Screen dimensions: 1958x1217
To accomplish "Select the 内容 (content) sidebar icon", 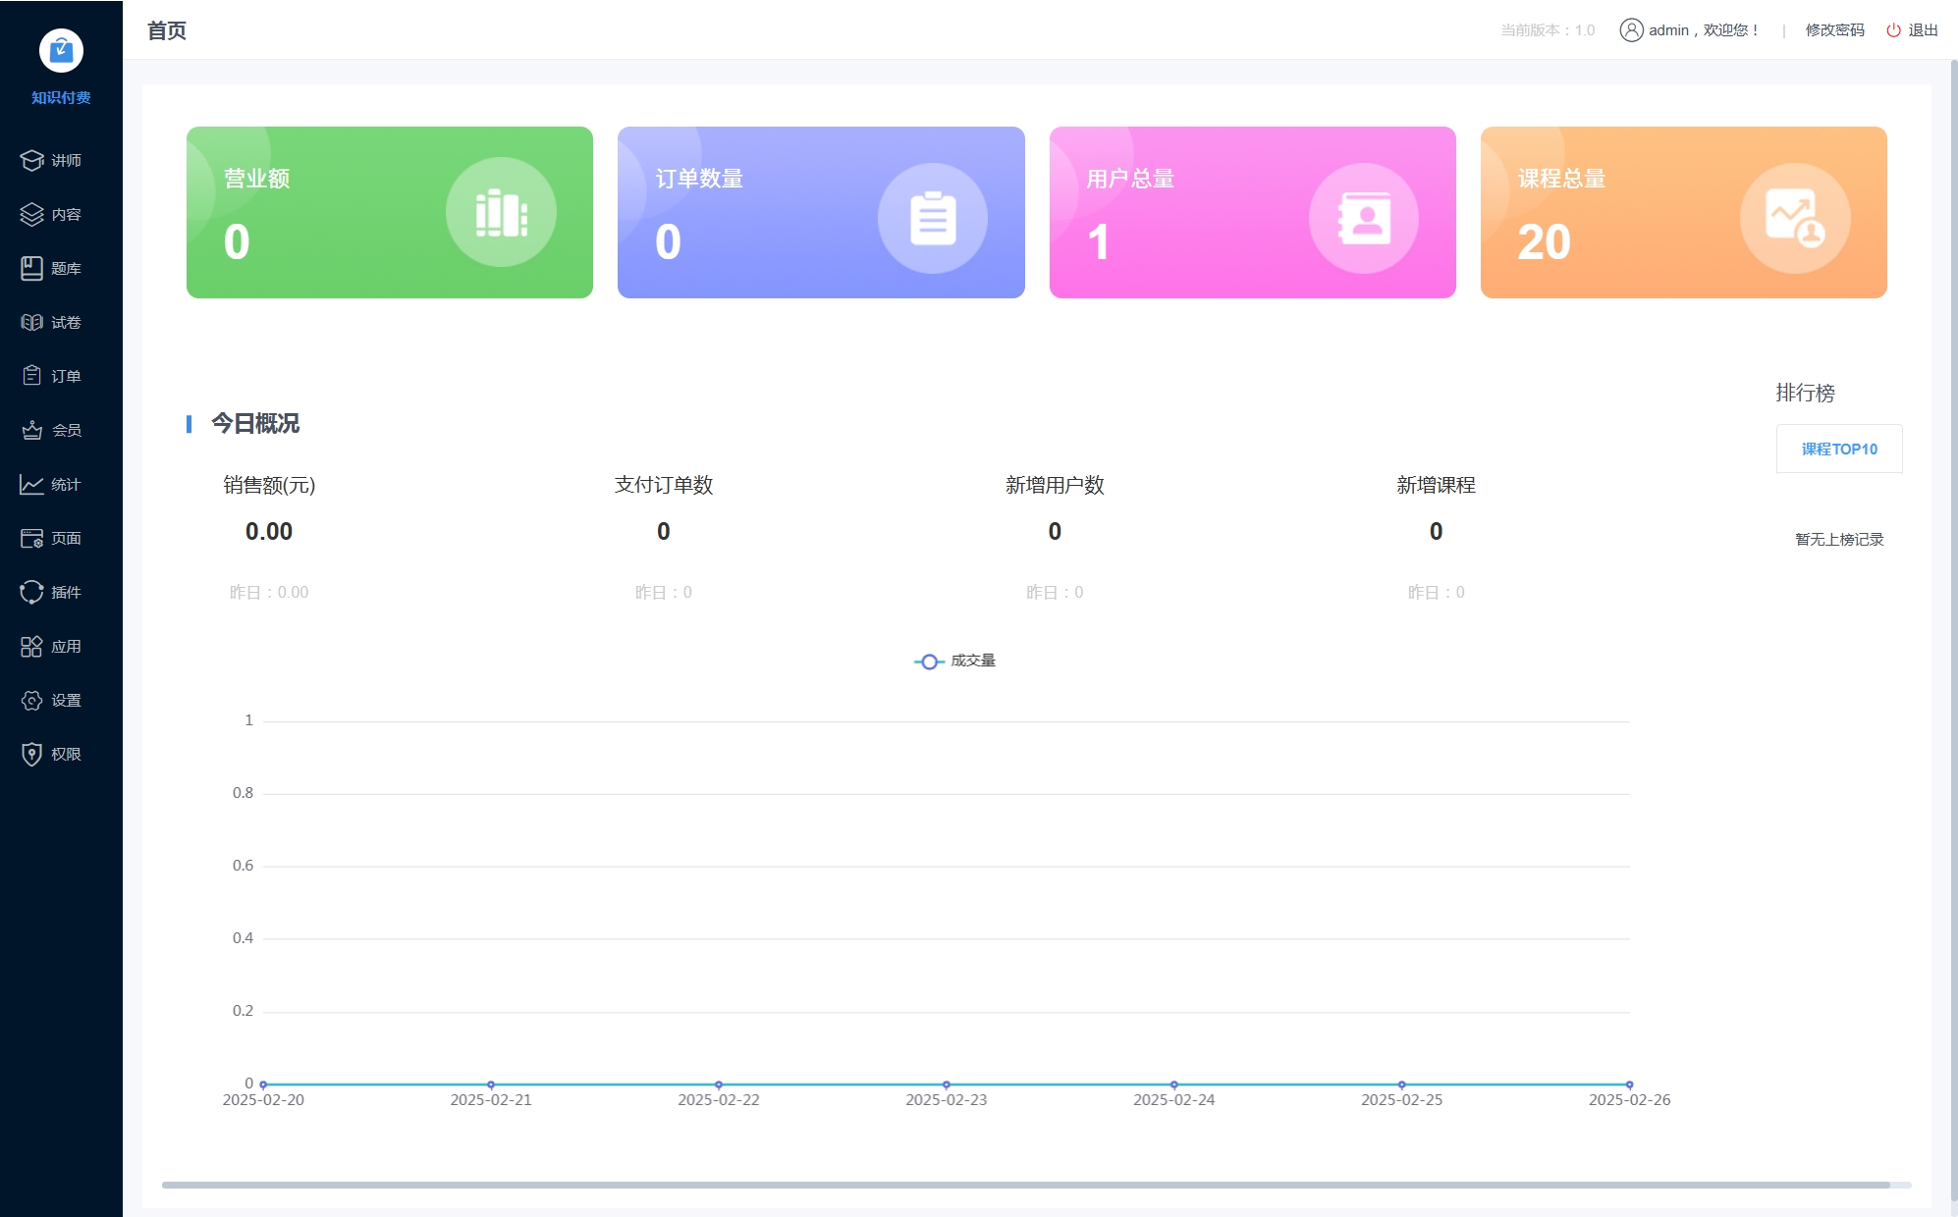I will (x=61, y=214).
